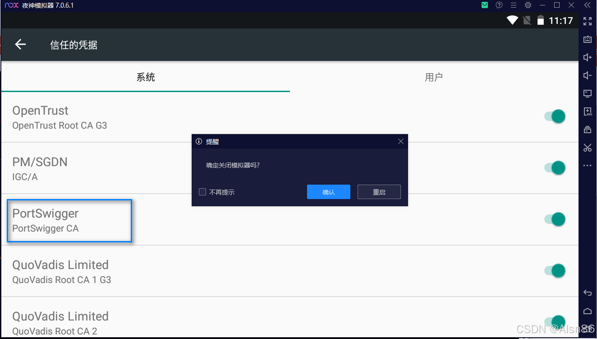Viewport: 597px width, 339px height.
Task: Confirm closing with the 确认 button
Action: click(x=329, y=192)
